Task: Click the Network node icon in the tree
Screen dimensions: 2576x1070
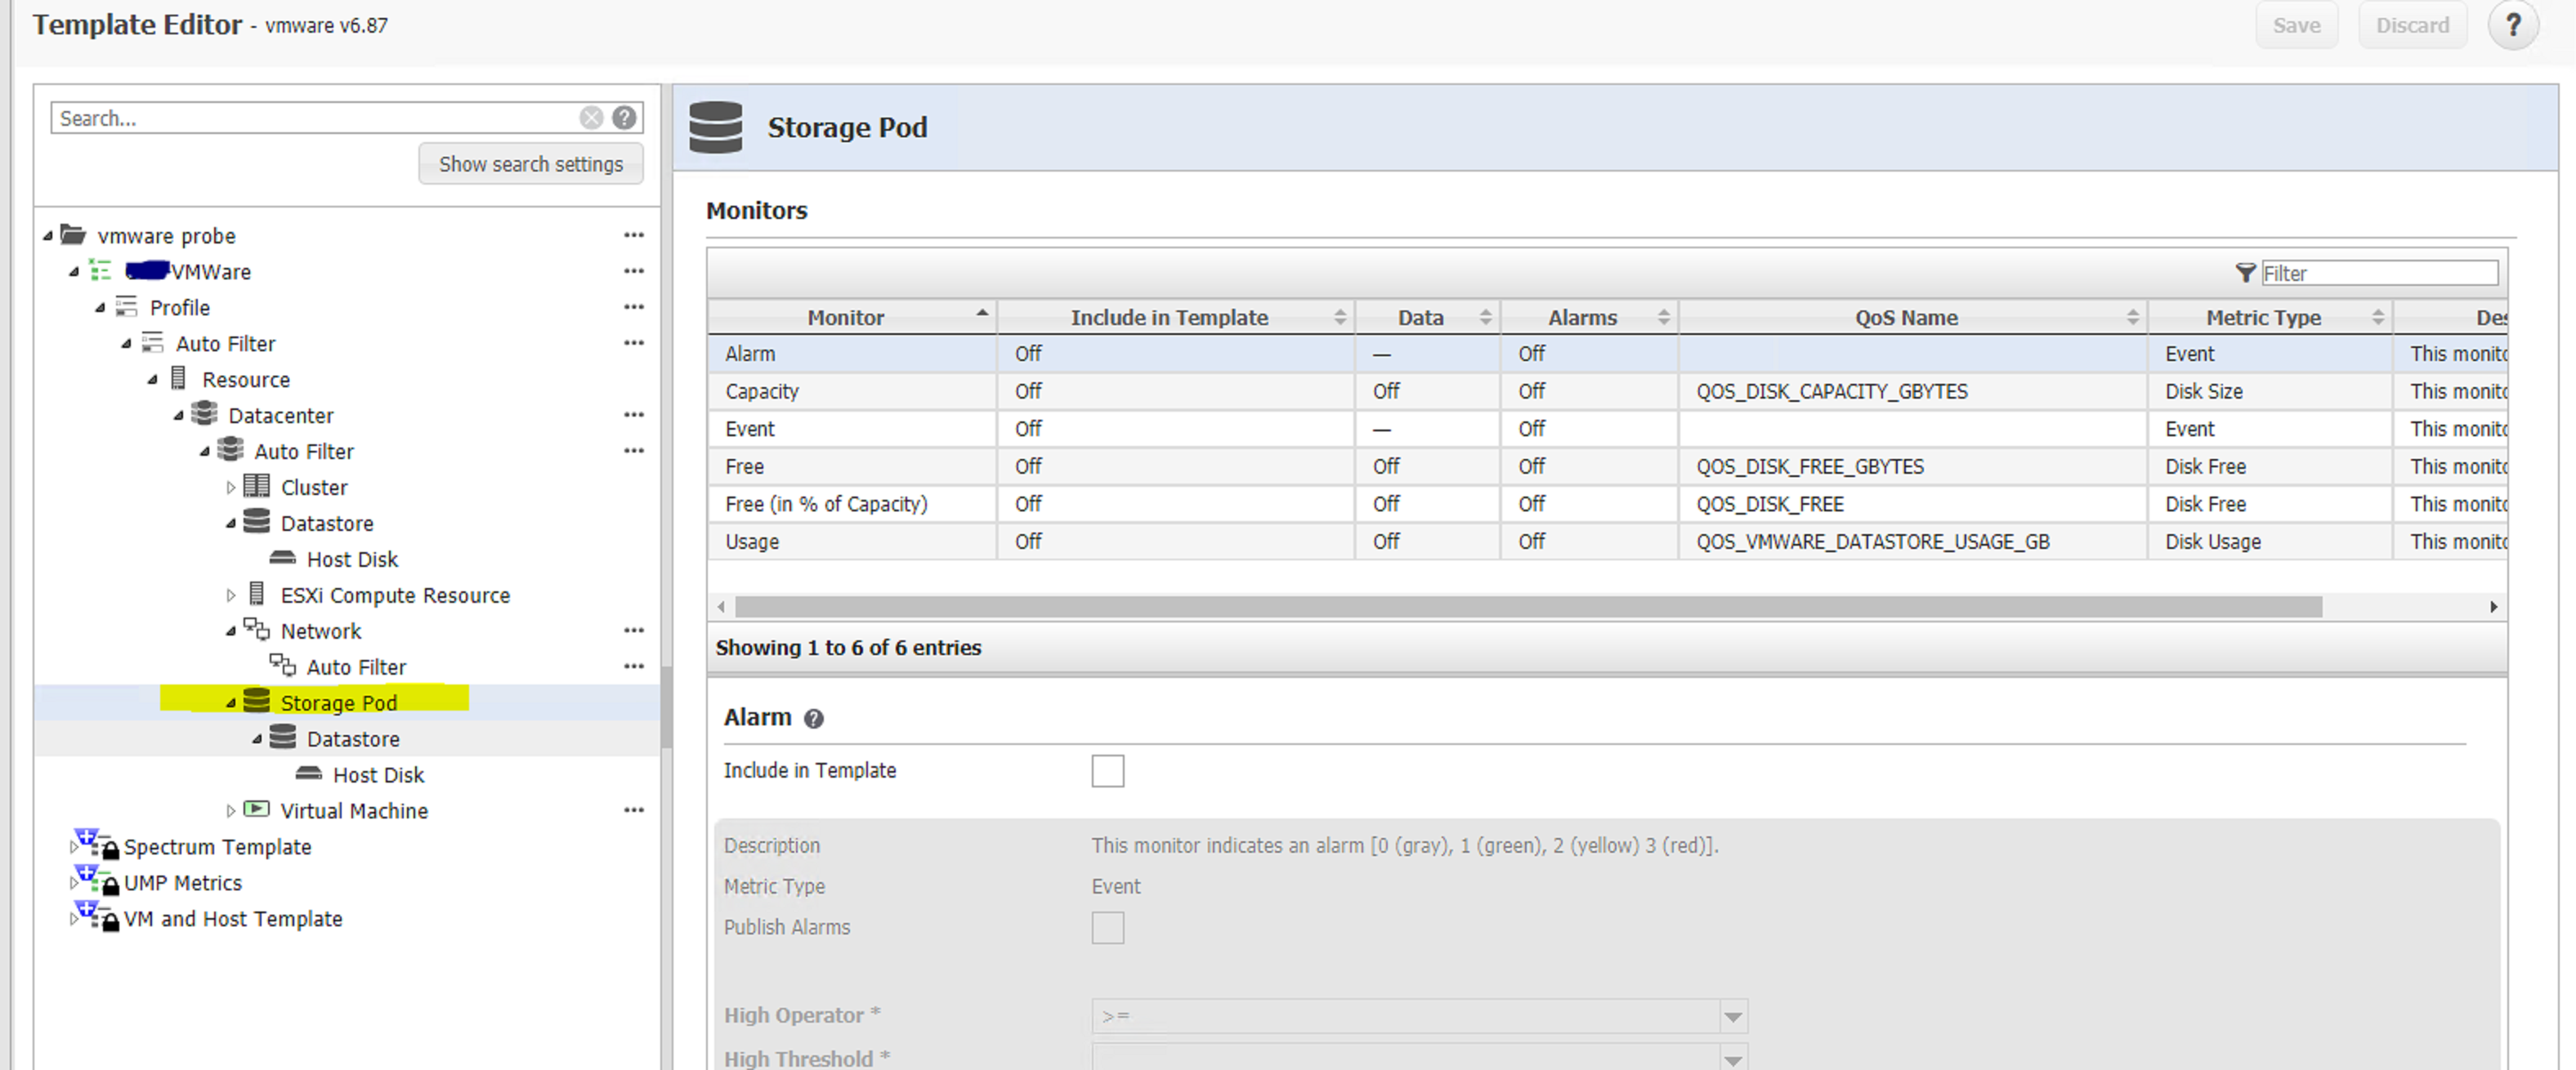Action: [257, 630]
